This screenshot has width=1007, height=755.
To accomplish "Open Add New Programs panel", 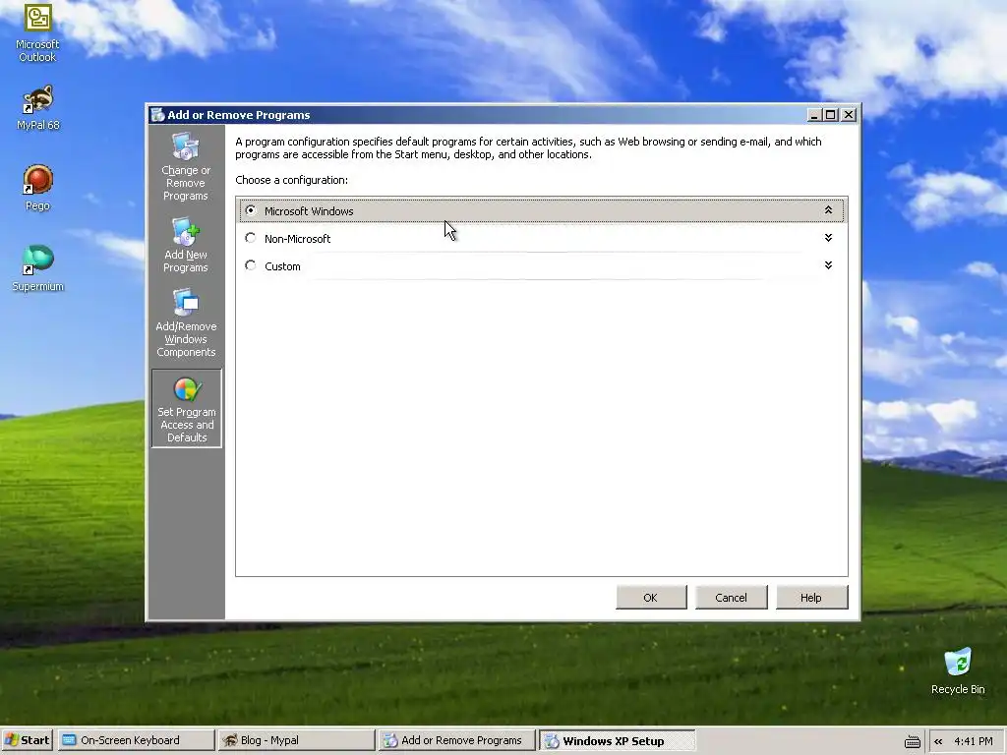I will pos(186,245).
